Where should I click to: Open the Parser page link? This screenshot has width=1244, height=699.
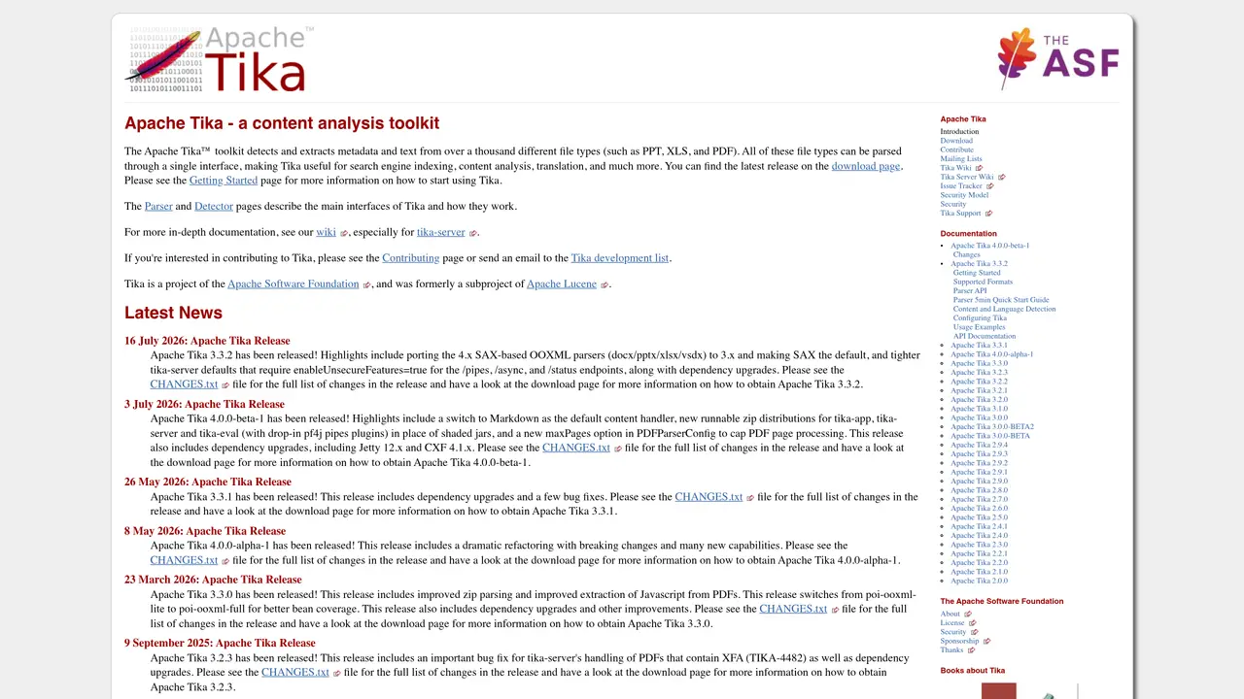[x=158, y=207]
